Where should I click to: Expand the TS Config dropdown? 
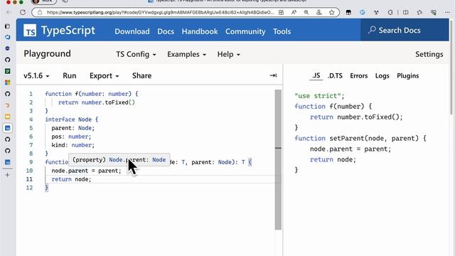pos(136,54)
